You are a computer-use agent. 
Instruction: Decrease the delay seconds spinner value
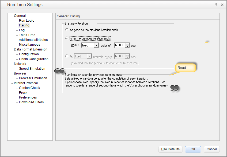click(x=128, y=47)
